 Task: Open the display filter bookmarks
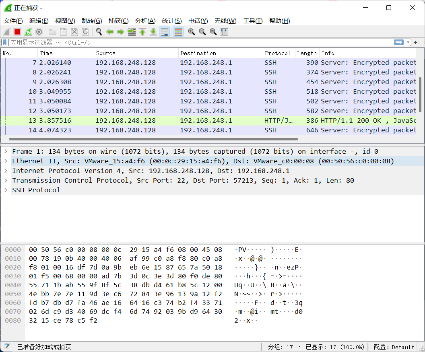6,42
